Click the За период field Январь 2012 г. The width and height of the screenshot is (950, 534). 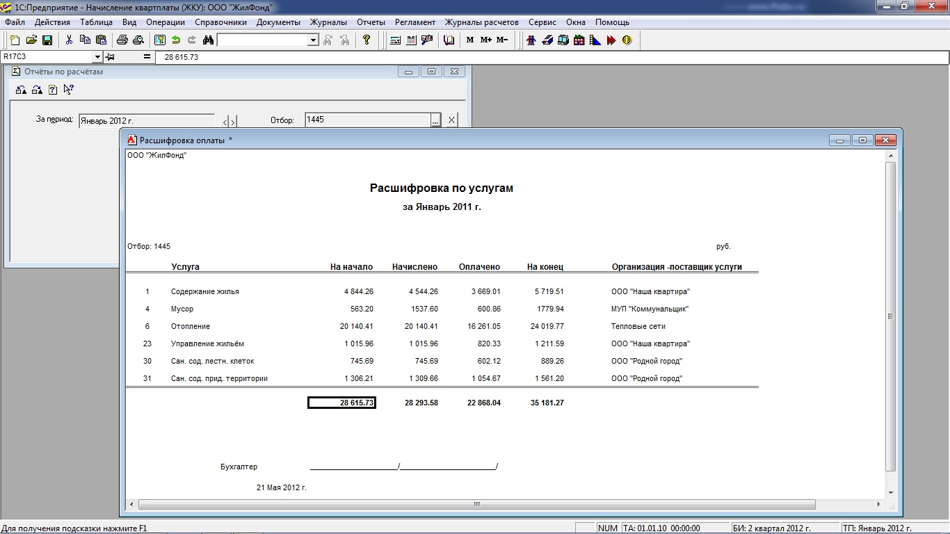coord(147,121)
